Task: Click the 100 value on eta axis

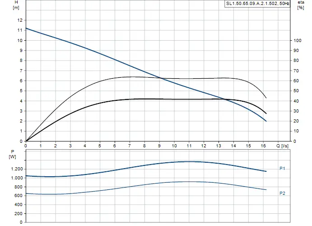Action: [298, 40]
